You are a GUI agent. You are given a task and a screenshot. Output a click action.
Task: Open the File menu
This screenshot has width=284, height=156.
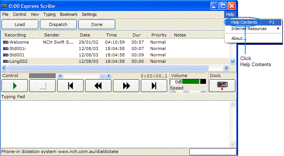[5, 14]
